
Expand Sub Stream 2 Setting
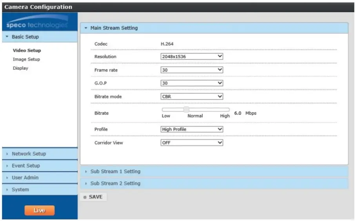click(x=214, y=183)
